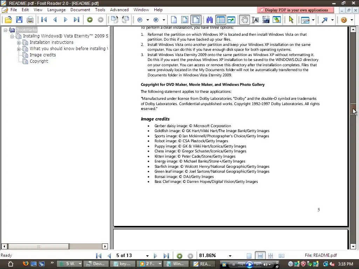The image size is (359, 269).
Task: Collapse the Bookmarks root node
Action: [x=6, y=30]
